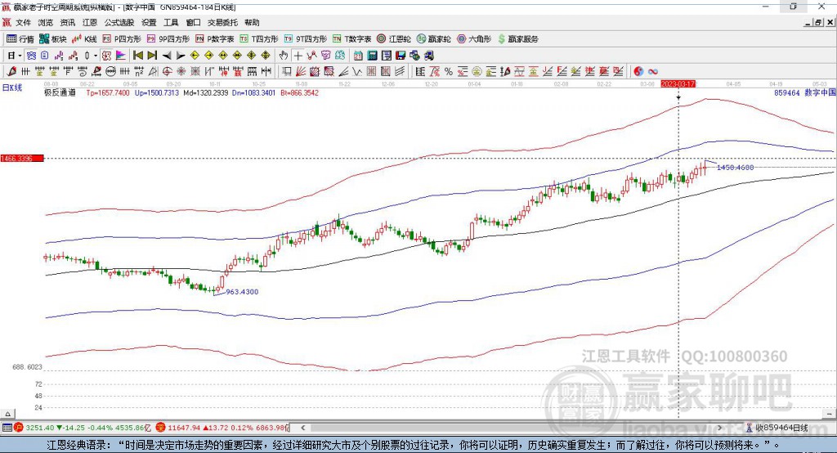
Task: Click the percent retracement tool
Action: [x=449, y=71]
